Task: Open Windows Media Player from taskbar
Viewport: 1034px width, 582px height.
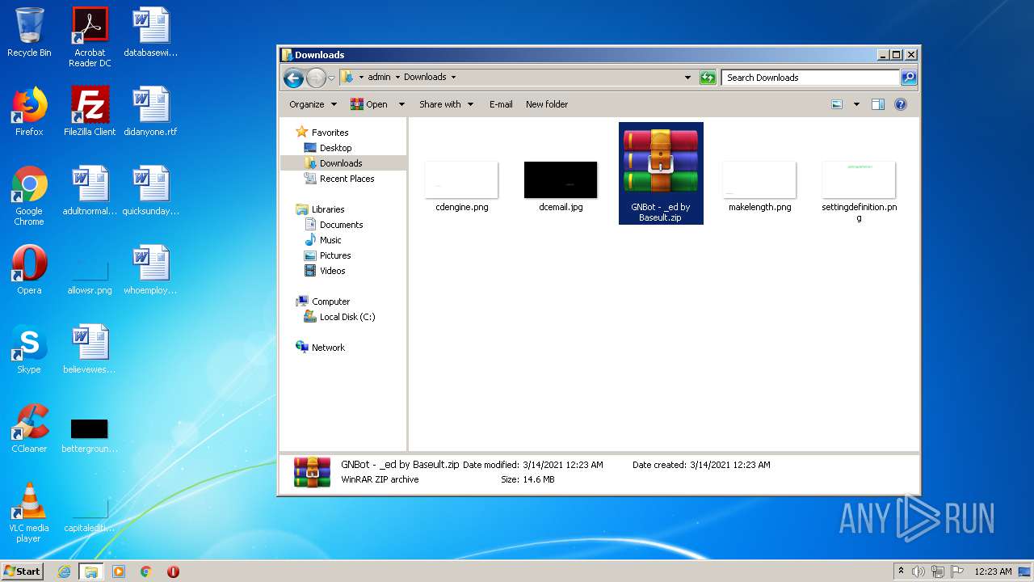Action: (x=119, y=571)
